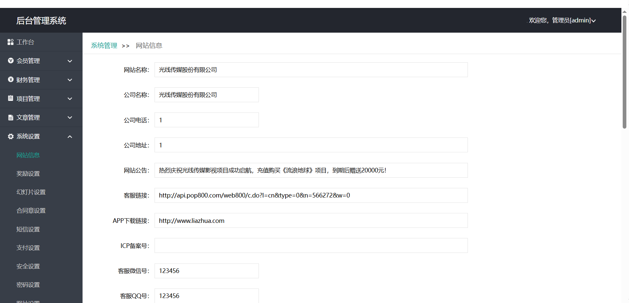The width and height of the screenshot is (629, 303).
Task: Open 短信设置 submenu item
Action: click(28, 229)
